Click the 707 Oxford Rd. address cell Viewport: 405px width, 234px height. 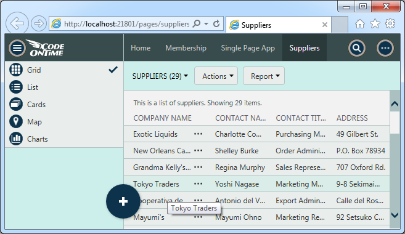(x=361, y=167)
